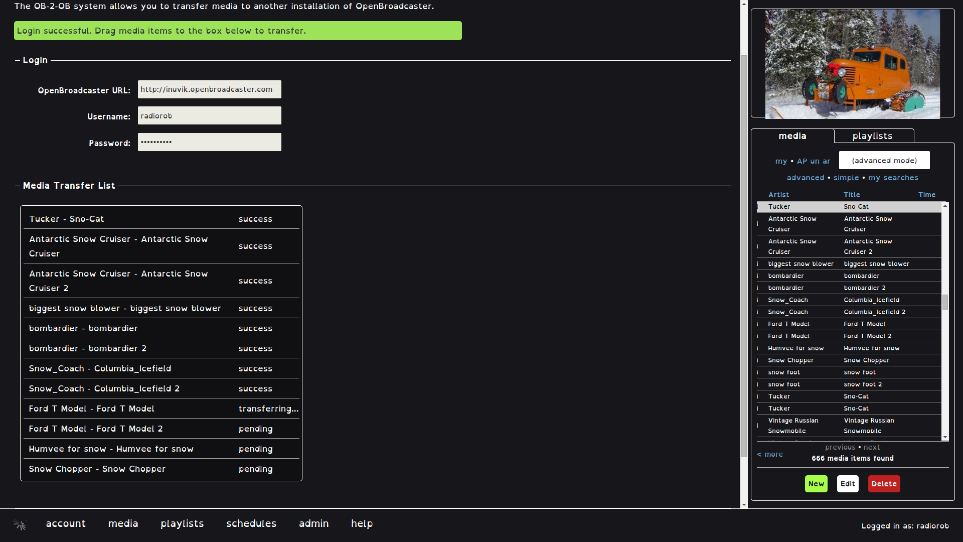963x542 pixels.
Task: Select 'Antarctic Snow Cruiser' row in media list
Action: [849, 224]
